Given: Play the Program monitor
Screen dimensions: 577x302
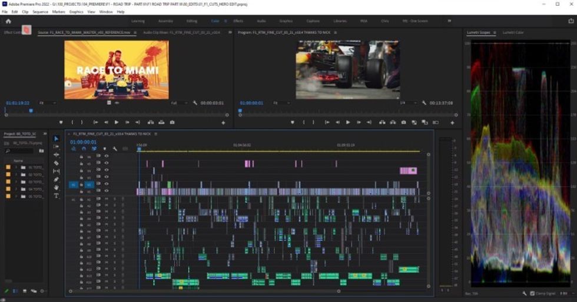Looking at the screenshot, I should pyautogui.click(x=348, y=122).
